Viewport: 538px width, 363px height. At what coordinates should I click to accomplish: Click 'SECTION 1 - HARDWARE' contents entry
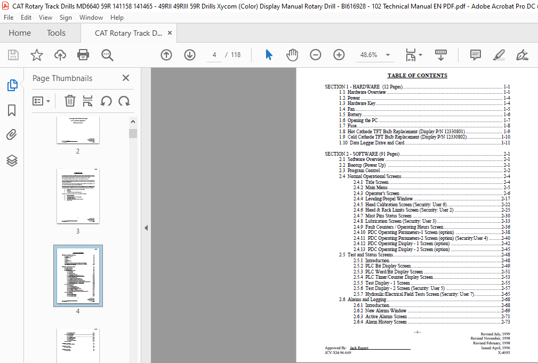point(417,87)
